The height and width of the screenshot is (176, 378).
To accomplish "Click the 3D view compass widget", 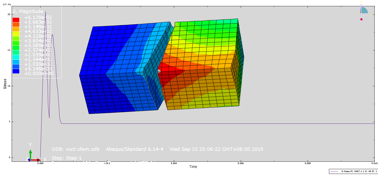I will pos(364,10).
